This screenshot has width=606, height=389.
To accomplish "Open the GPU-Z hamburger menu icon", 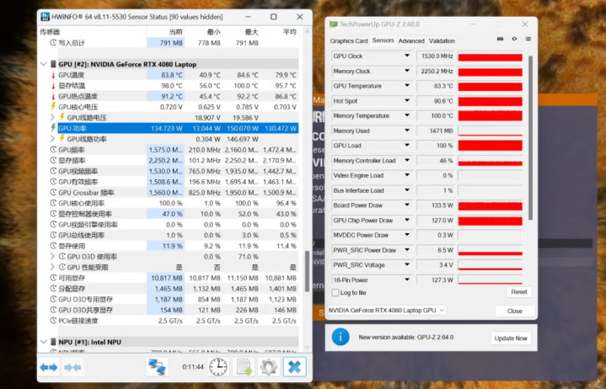I will click(x=528, y=39).
